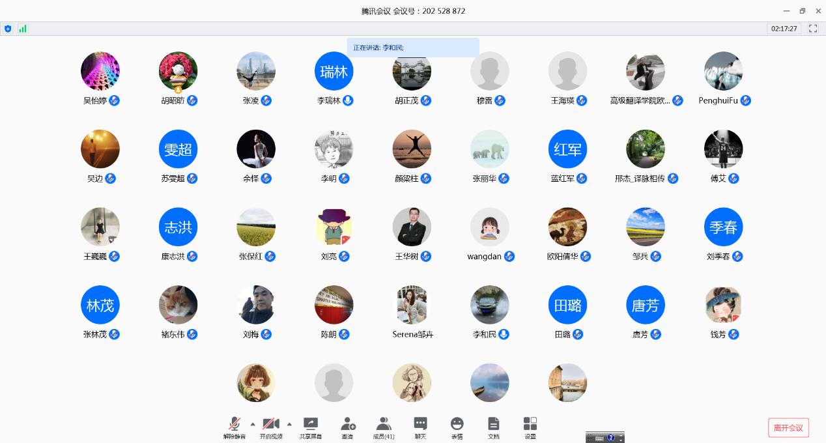Image resolution: width=826 pixels, height=443 pixels.
Task: Open the 邀请 invite icon
Action: (x=347, y=427)
